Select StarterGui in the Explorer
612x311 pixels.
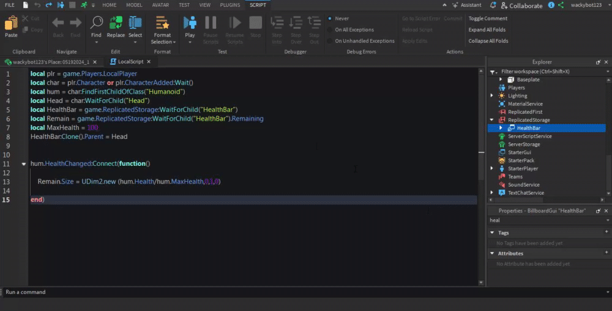coord(519,152)
